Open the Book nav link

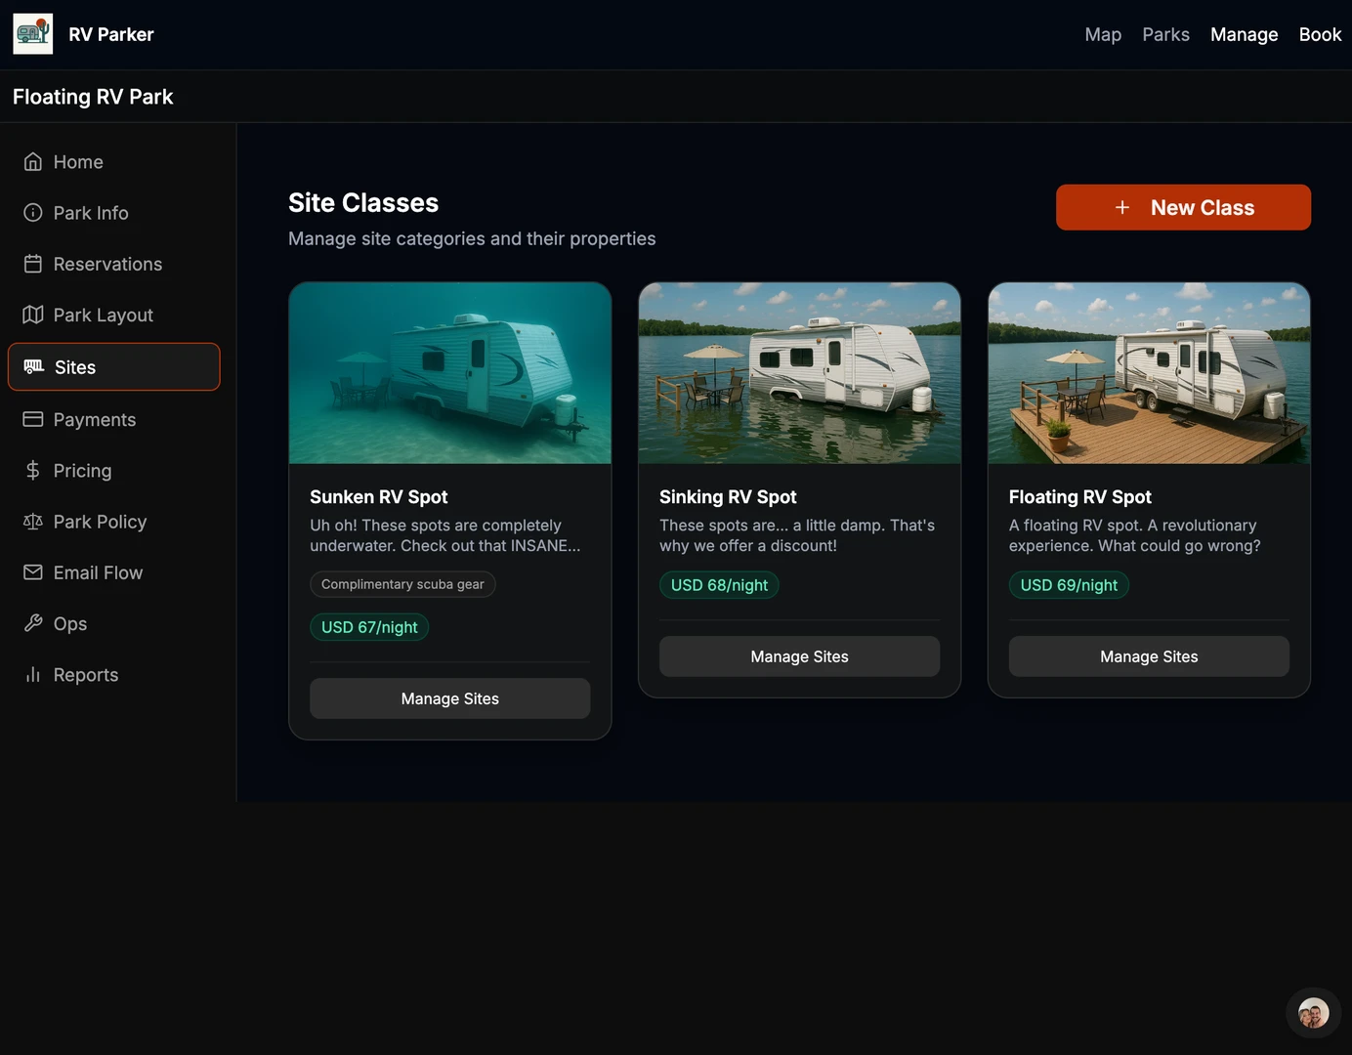[x=1320, y=35]
